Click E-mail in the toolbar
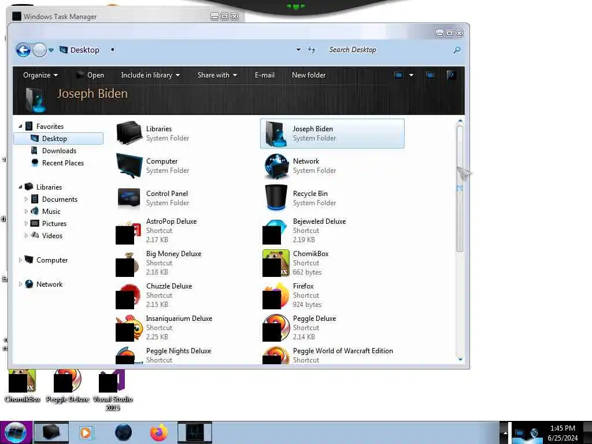592x444 pixels. [265, 75]
